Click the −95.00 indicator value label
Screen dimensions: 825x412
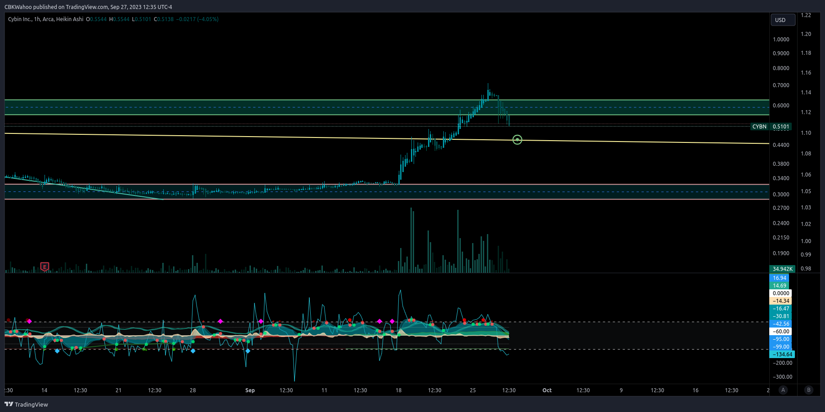(781, 339)
